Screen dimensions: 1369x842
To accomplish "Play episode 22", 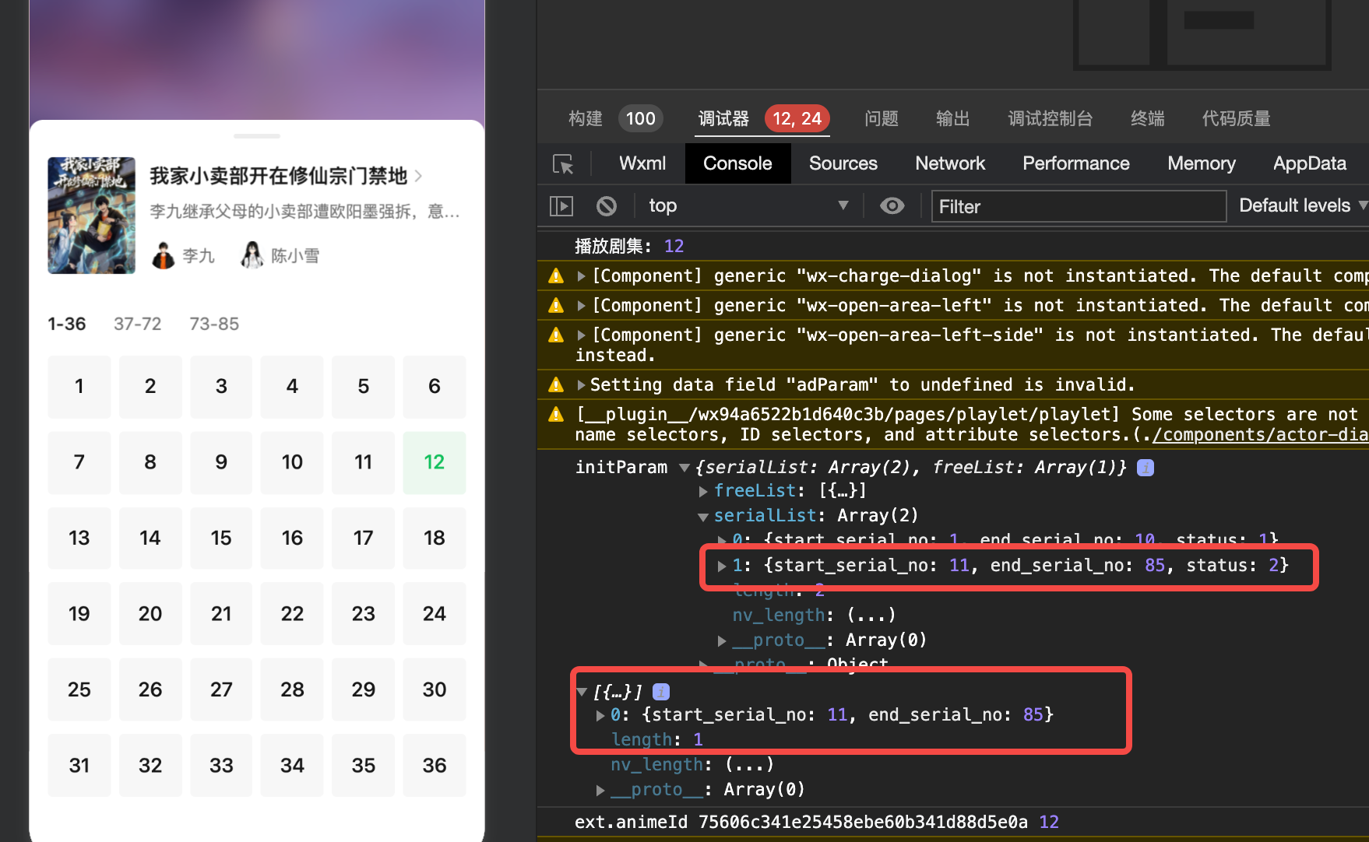I will (x=292, y=614).
